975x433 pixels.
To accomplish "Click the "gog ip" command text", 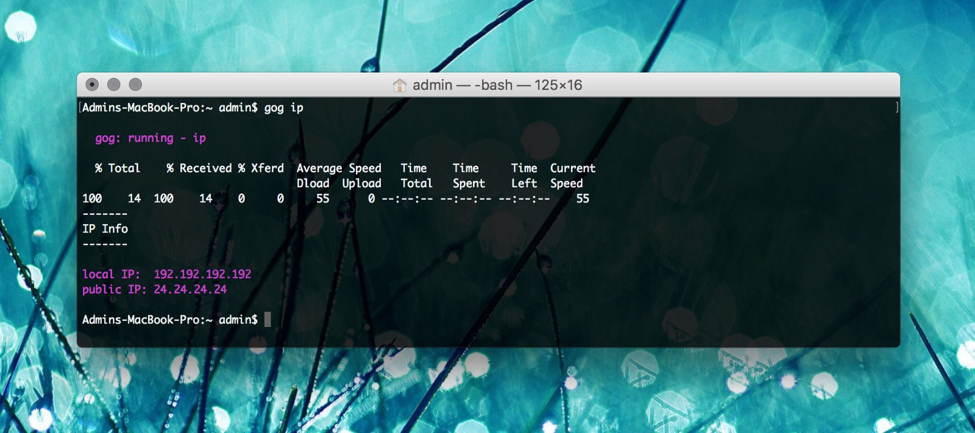I will [283, 108].
